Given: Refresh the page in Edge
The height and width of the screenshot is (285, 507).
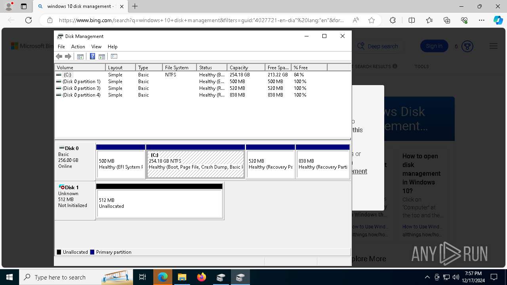Looking at the screenshot, I should click(x=29, y=20).
